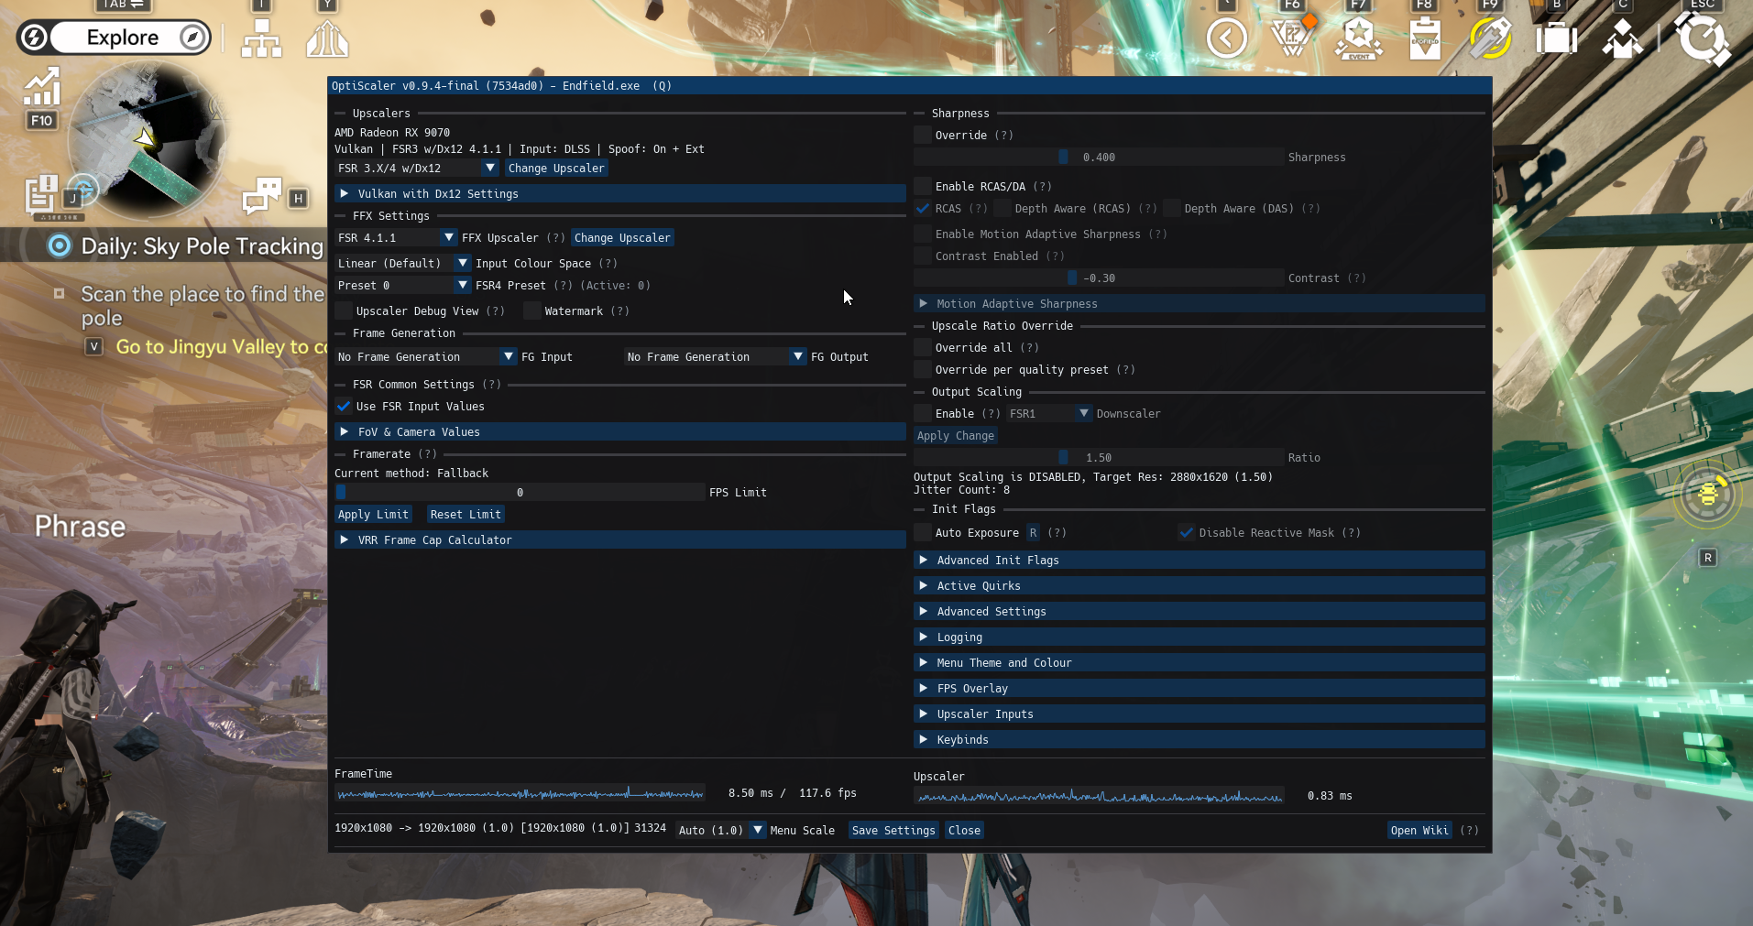Enable Upscaler Debug View checkbox
The image size is (1753, 926).
[x=344, y=310]
